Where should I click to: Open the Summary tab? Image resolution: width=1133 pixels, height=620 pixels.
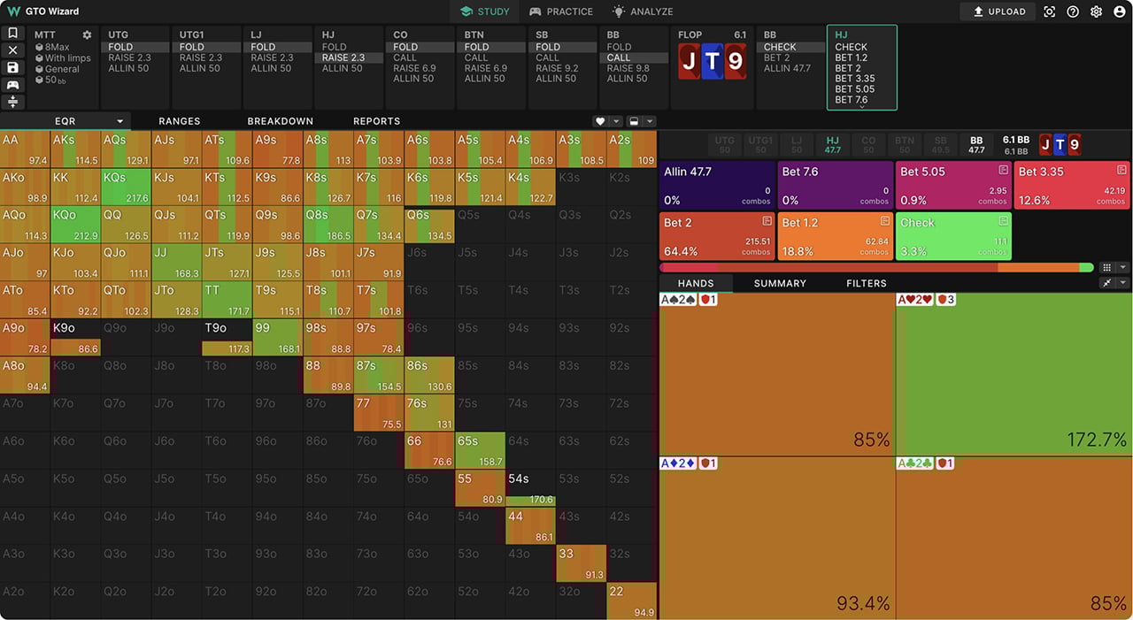click(780, 283)
